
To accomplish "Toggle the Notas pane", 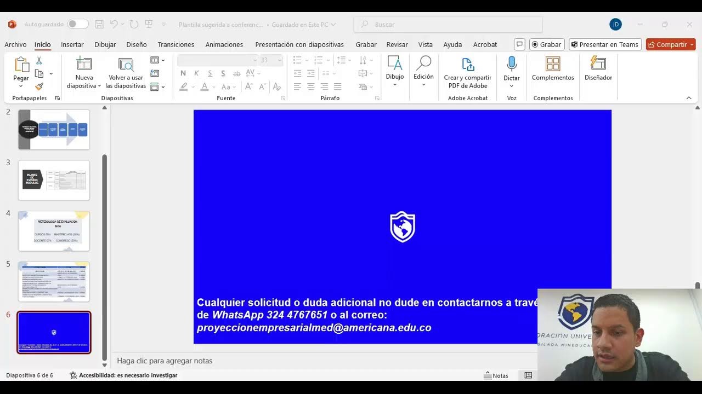I will (x=496, y=375).
